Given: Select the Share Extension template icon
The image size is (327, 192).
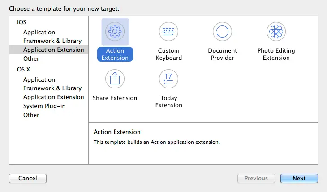Looking at the screenshot, I should (115, 79).
